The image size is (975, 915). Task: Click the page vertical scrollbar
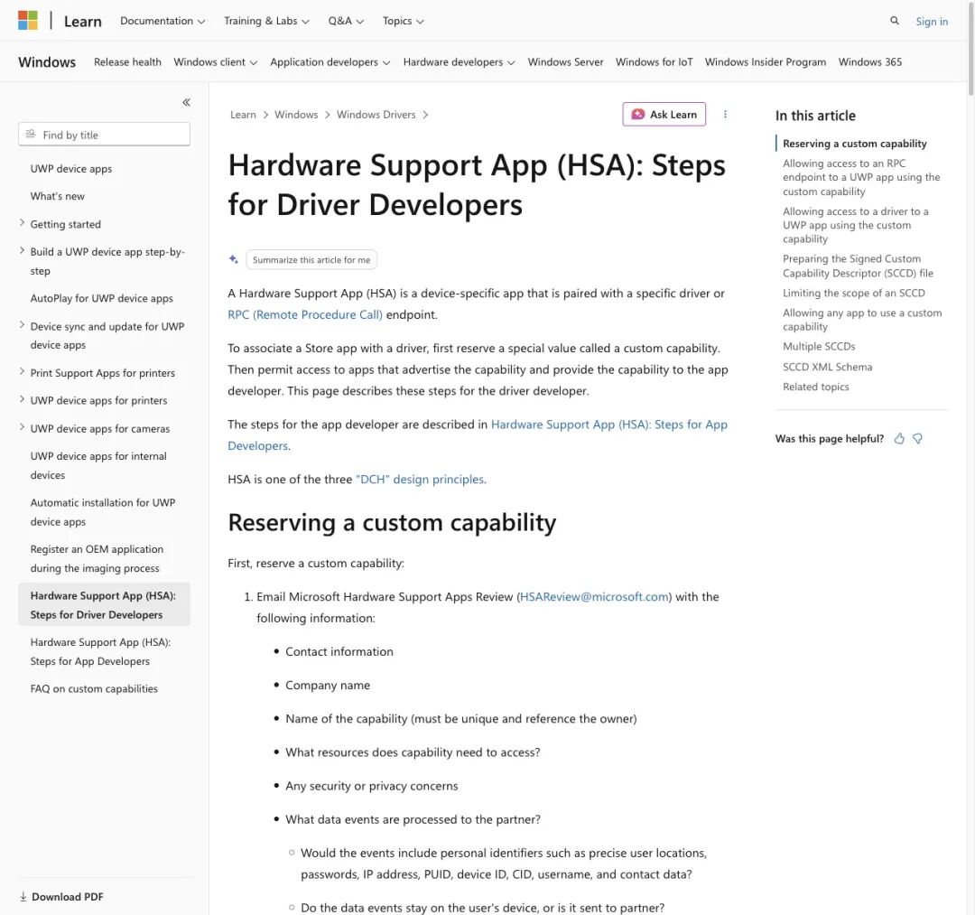click(x=970, y=47)
